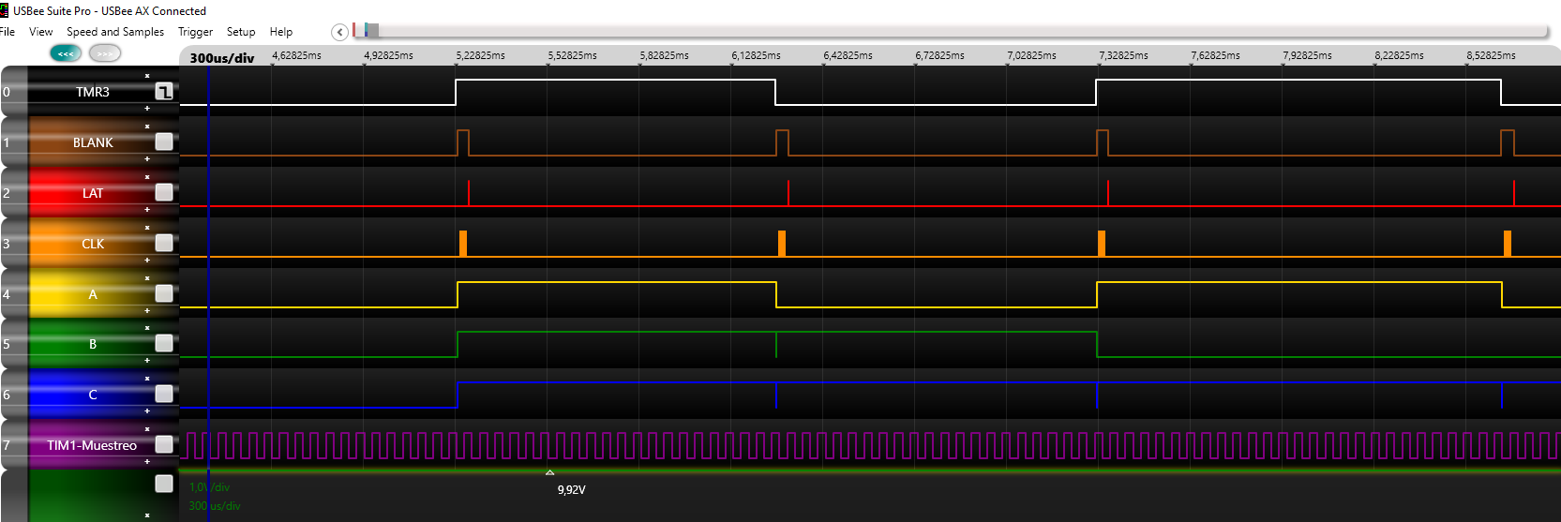
Task: Toggle the trigger box on the analog channel
Action: [x=164, y=484]
